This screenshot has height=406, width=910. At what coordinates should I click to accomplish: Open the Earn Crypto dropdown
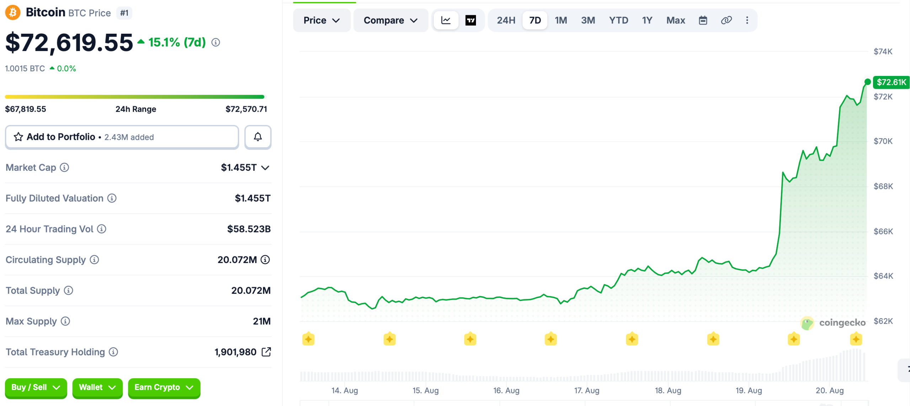[x=164, y=388]
